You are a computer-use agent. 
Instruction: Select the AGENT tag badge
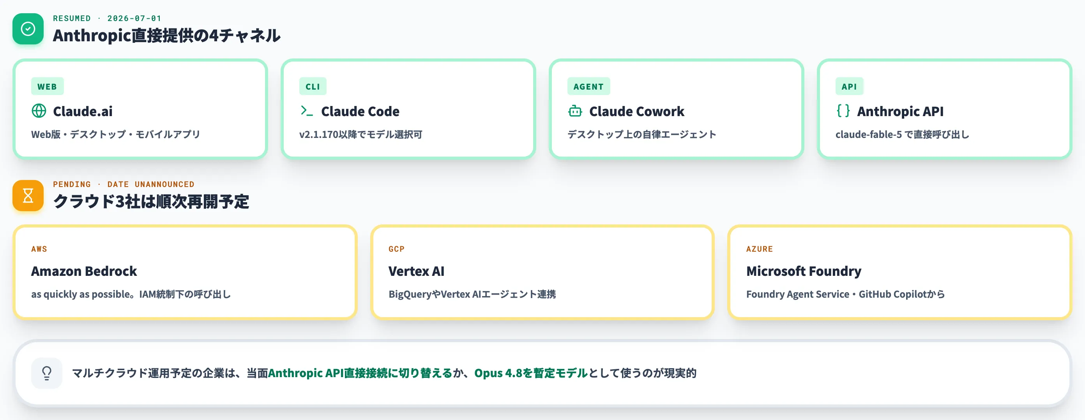click(588, 86)
